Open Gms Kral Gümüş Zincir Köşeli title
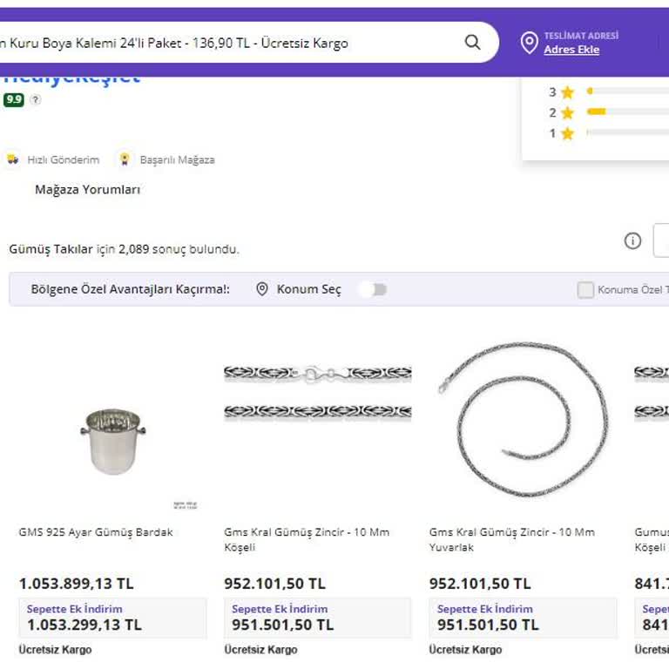The image size is (669, 669). click(306, 539)
